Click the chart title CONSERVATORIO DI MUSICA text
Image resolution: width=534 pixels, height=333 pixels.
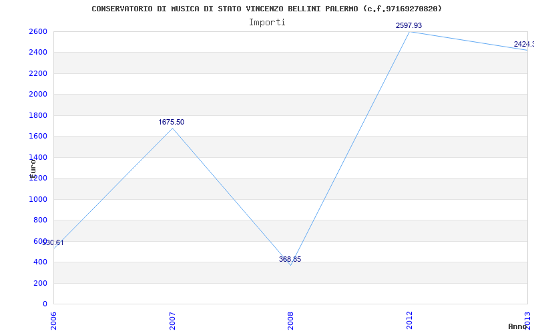(266, 9)
